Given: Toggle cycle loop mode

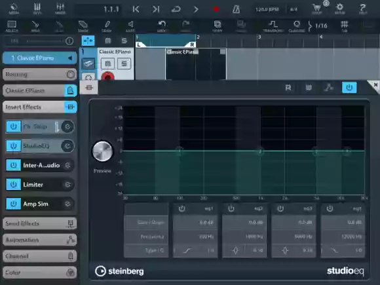Looking at the screenshot, I should (x=176, y=9).
